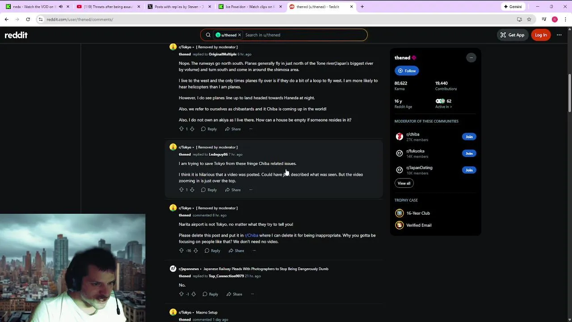The width and height of the screenshot is (572, 322).
Task: Click the search magnifier icon
Action: (x=208, y=35)
